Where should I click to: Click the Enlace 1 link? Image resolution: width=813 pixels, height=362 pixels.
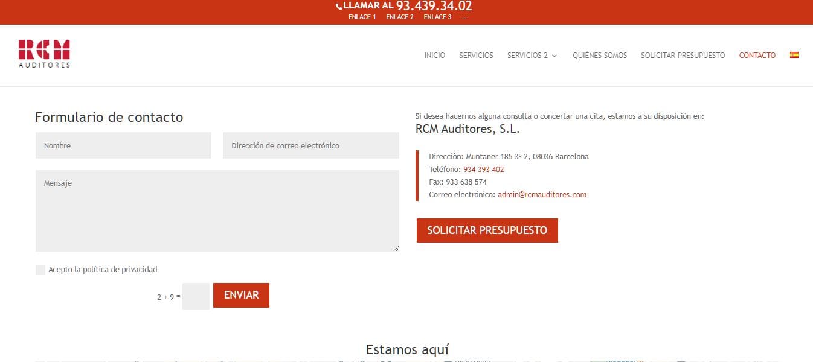coord(362,17)
